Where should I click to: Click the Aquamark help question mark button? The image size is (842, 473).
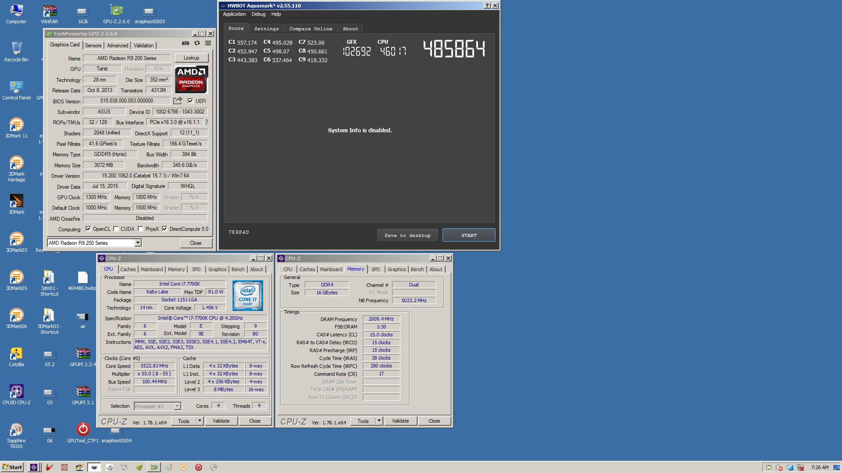pyautogui.click(x=487, y=6)
